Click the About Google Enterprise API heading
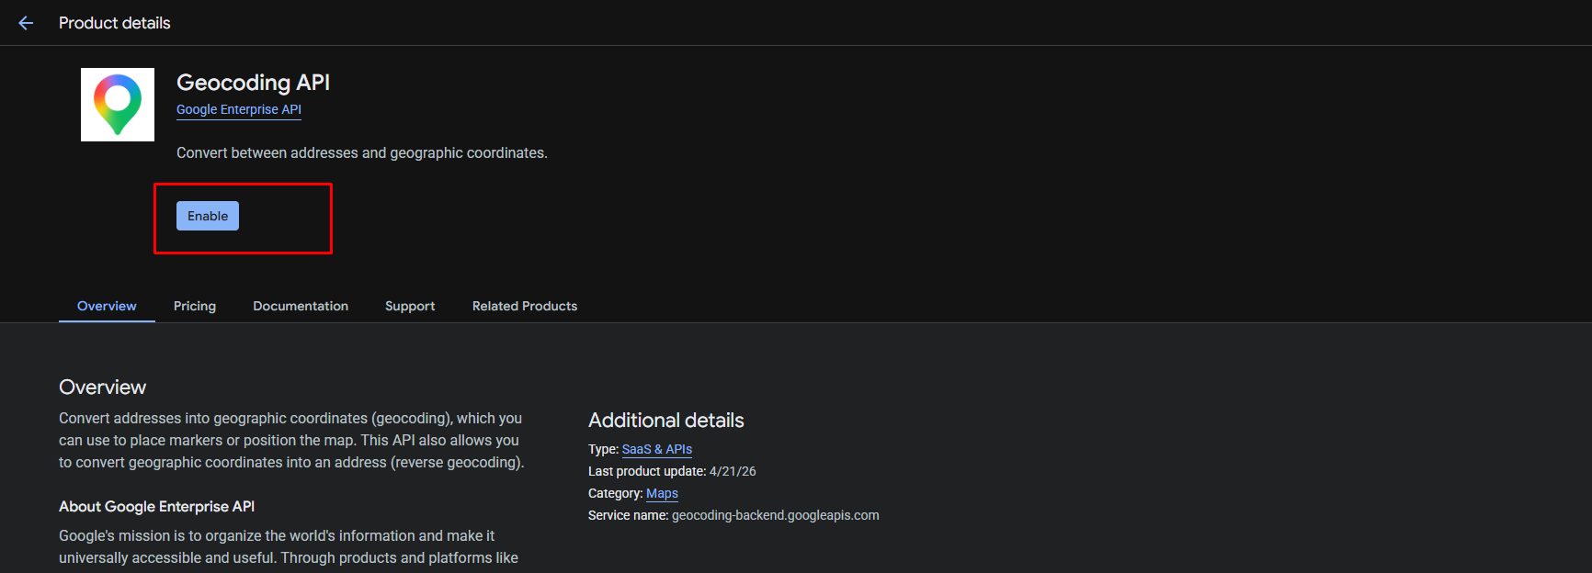The image size is (1592, 573). click(x=157, y=507)
